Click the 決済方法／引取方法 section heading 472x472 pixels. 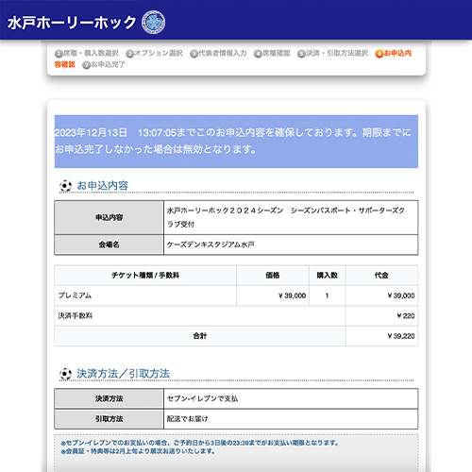[124, 374]
